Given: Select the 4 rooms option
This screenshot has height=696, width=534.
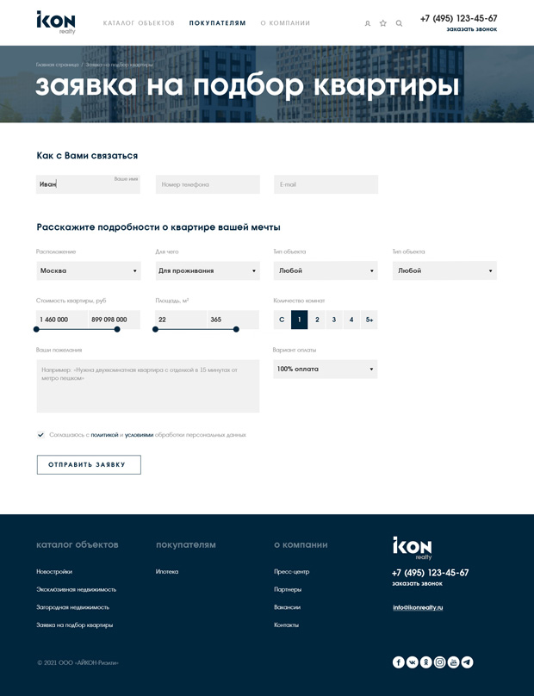Looking at the screenshot, I should pyautogui.click(x=351, y=320).
